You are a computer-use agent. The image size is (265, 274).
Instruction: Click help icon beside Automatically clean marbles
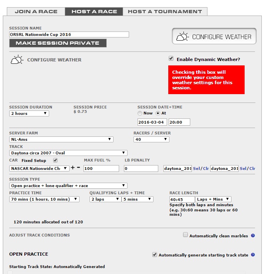(x=253, y=236)
